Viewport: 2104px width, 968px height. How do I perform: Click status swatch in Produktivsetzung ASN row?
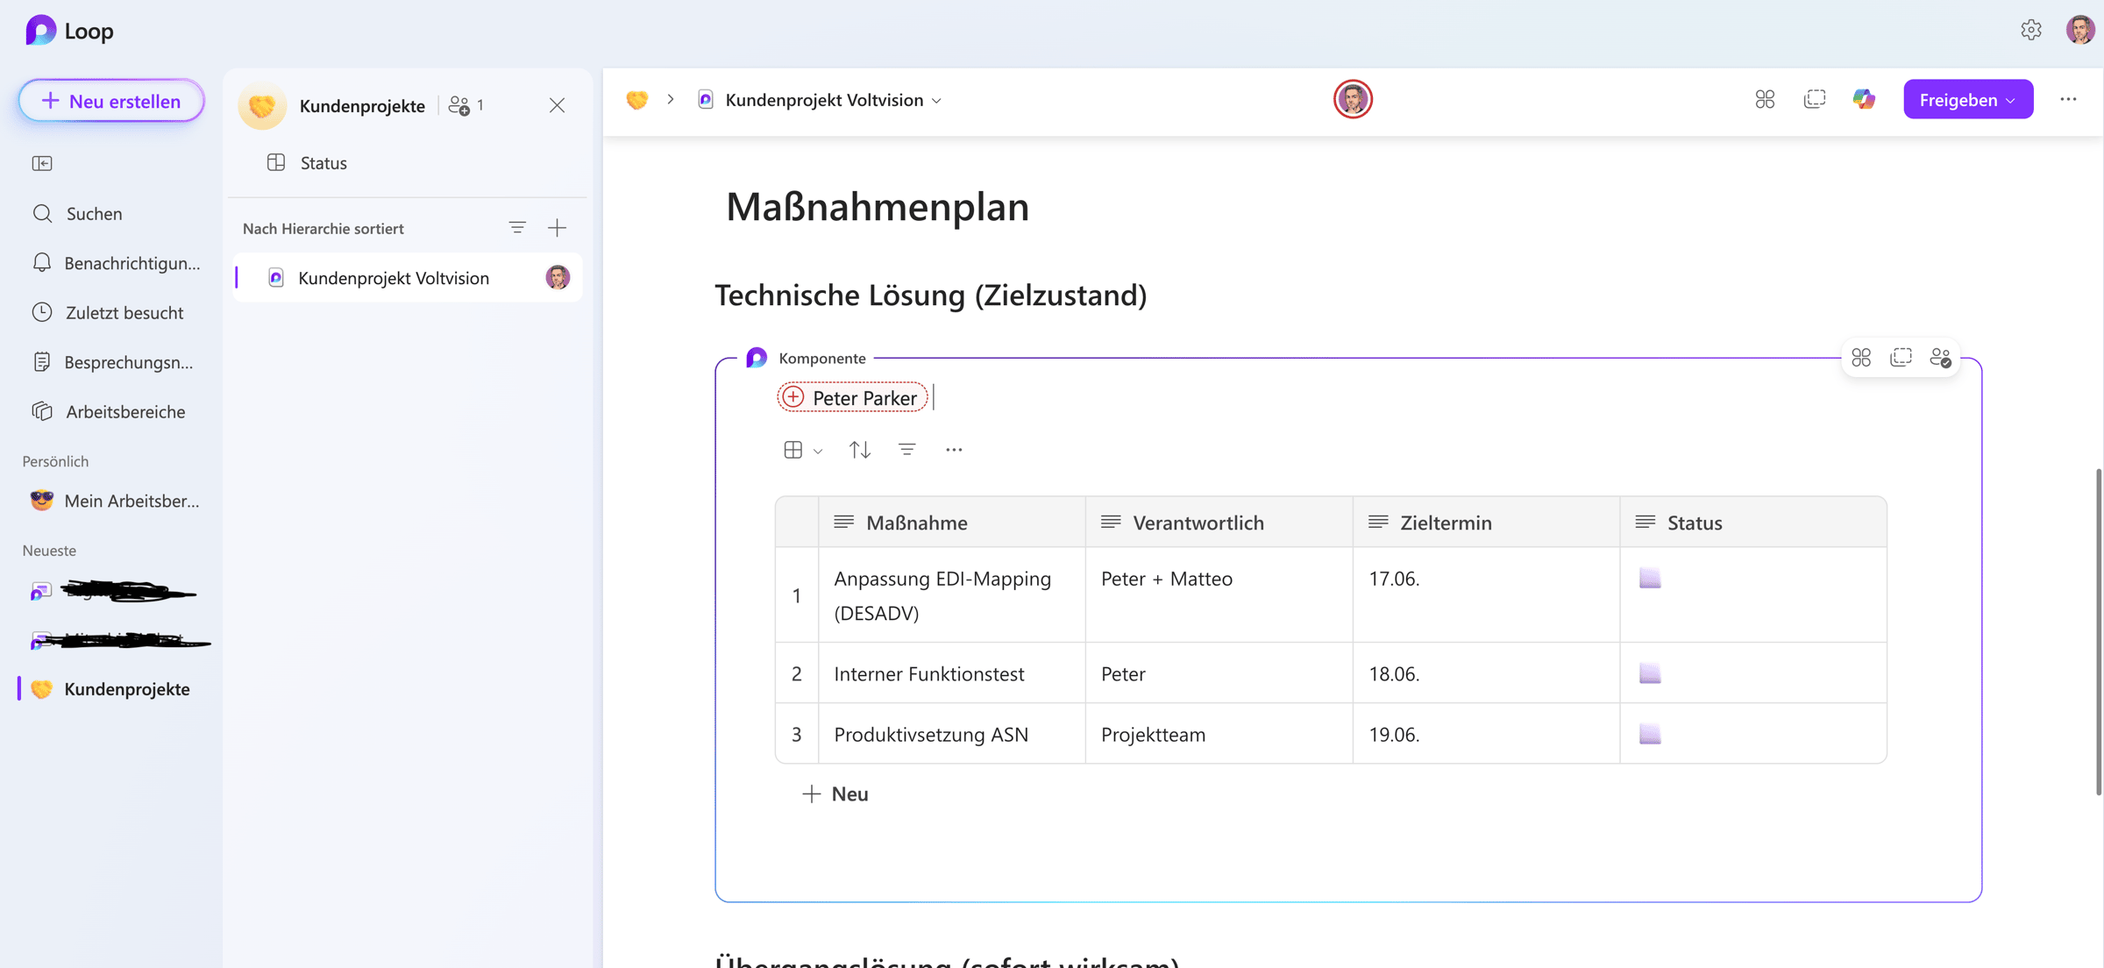1650,734
